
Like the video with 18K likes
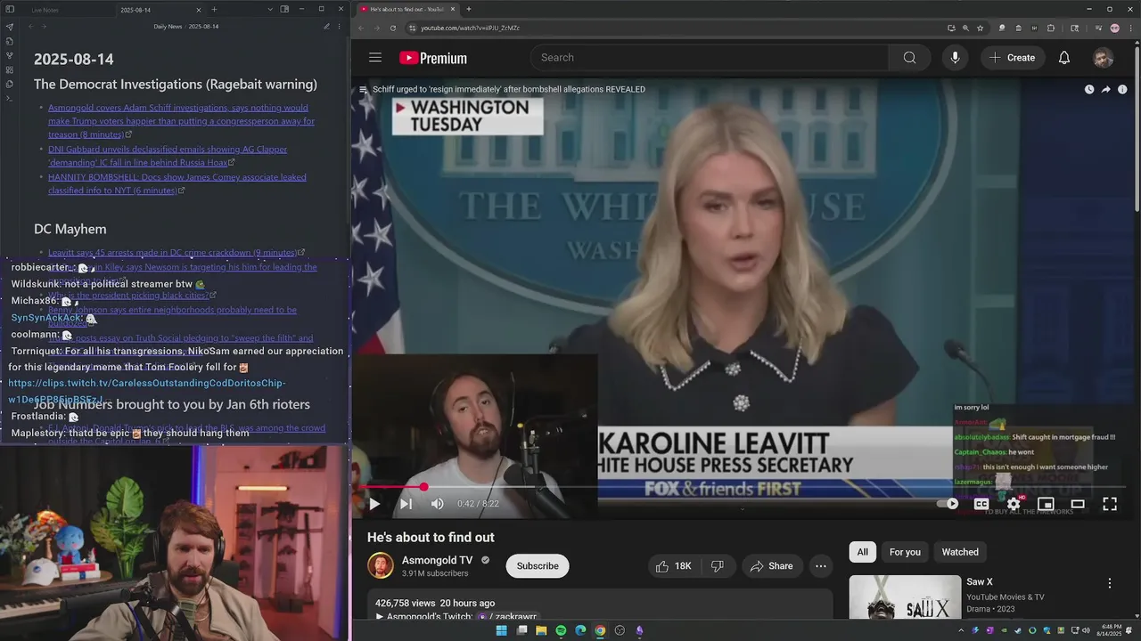click(673, 566)
